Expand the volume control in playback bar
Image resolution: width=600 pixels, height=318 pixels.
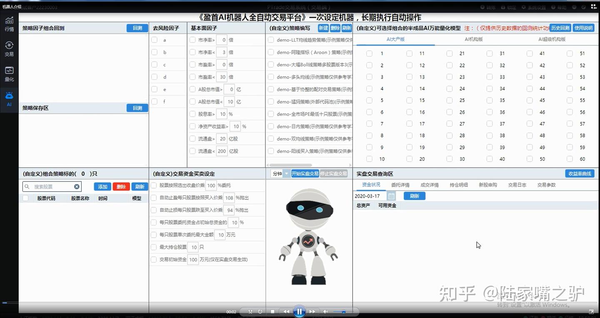pyautogui.click(x=325, y=311)
